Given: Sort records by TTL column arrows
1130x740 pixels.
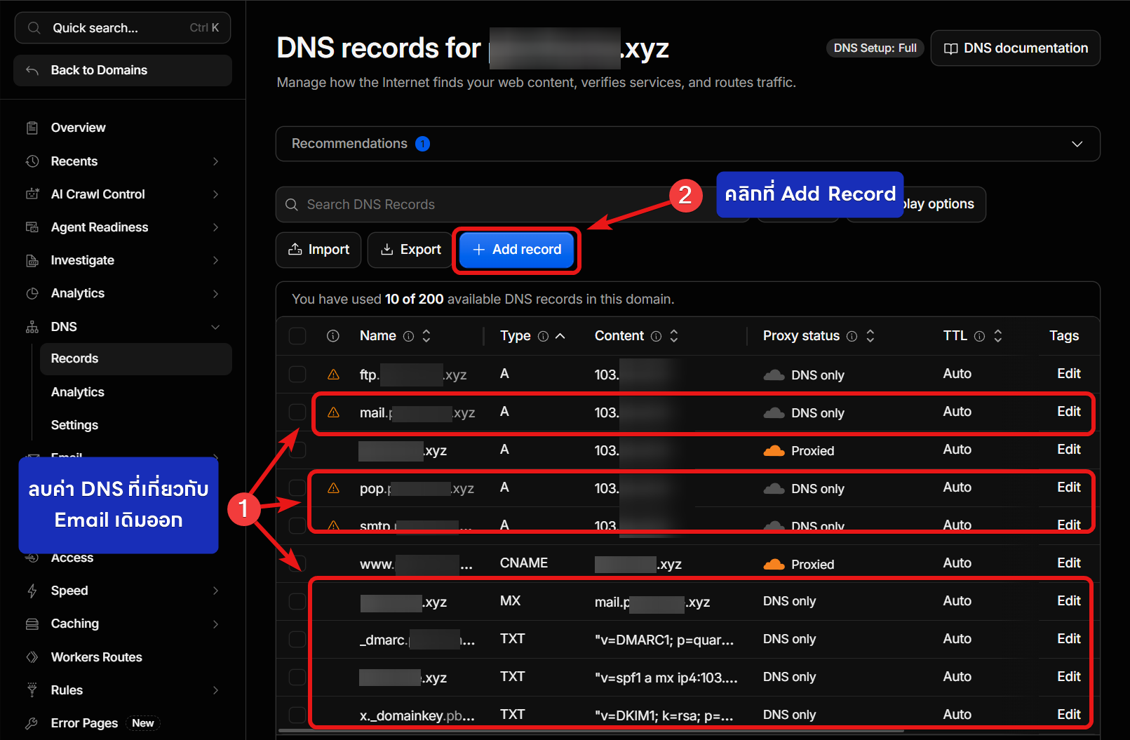Looking at the screenshot, I should (997, 336).
